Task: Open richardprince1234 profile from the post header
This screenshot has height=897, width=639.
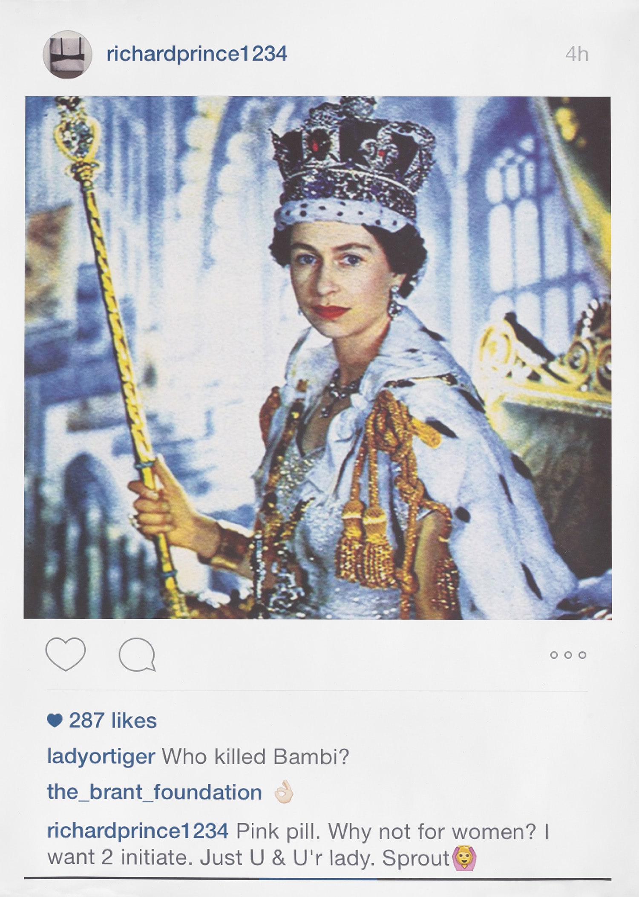Action: [x=197, y=54]
